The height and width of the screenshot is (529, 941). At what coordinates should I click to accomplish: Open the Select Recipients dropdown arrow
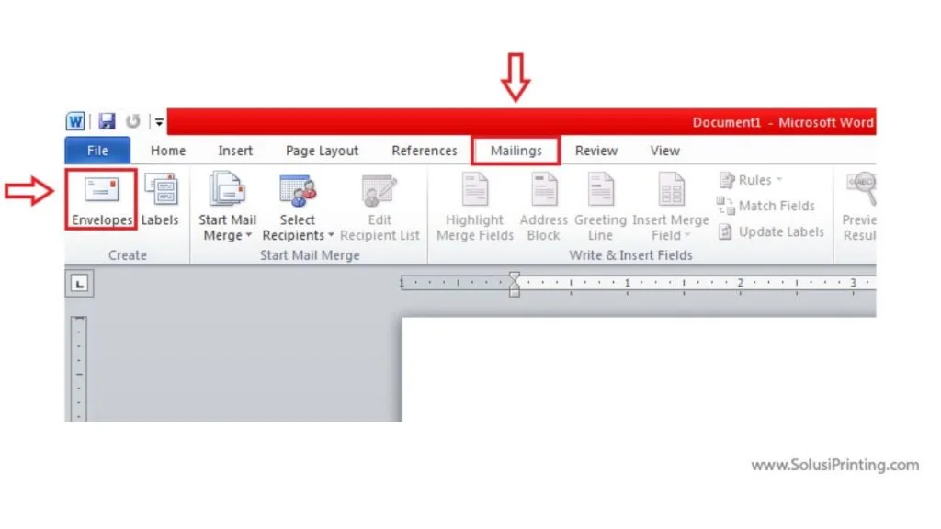pos(331,235)
